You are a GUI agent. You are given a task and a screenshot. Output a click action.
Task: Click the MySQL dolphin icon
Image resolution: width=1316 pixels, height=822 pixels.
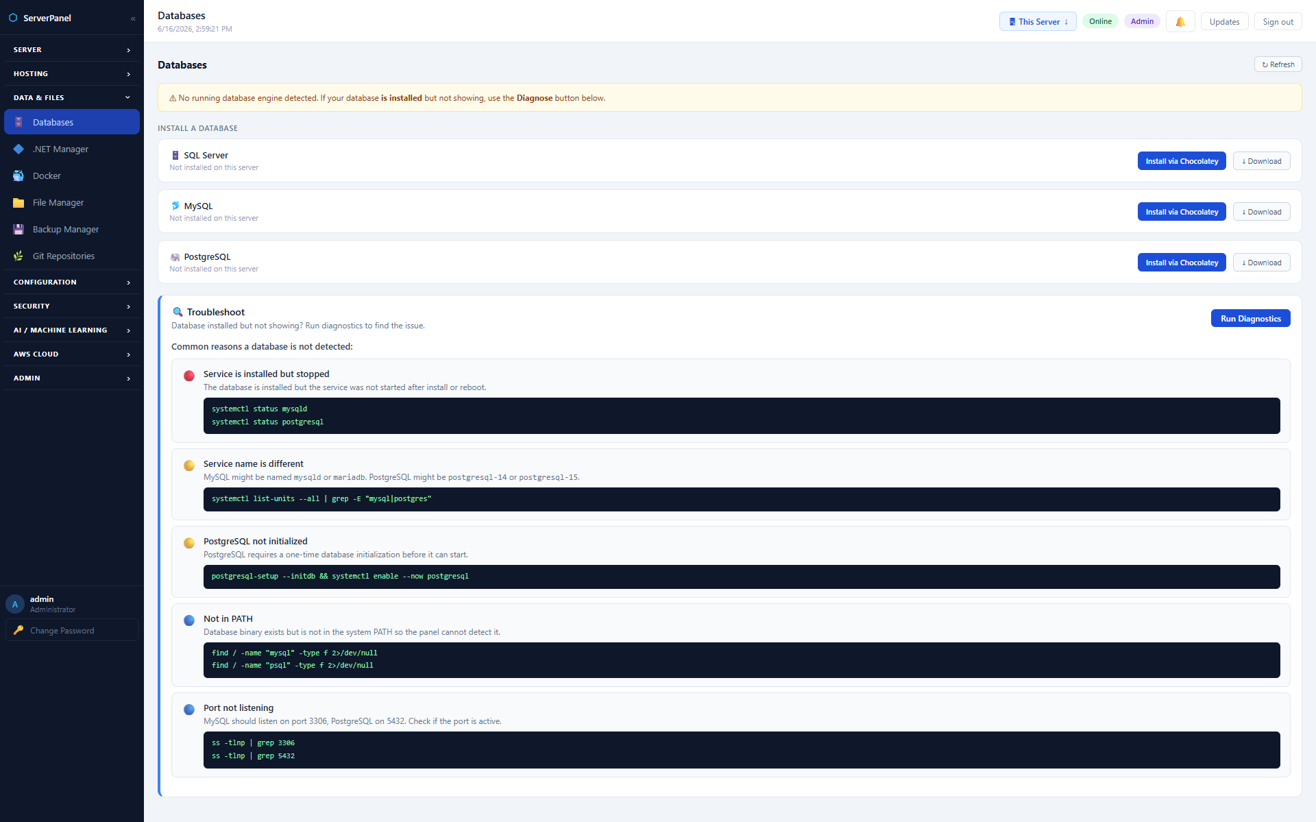tap(175, 206)
